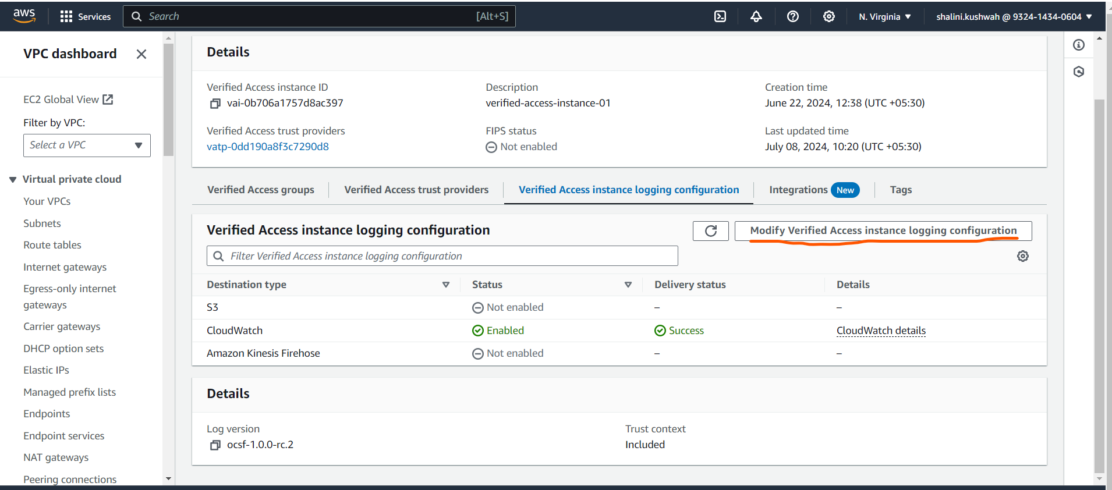
Task: Open Endpoint services page
Action: 64,436
